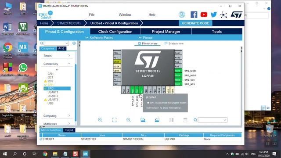Expand the Computing category

(x=57, y=116)
